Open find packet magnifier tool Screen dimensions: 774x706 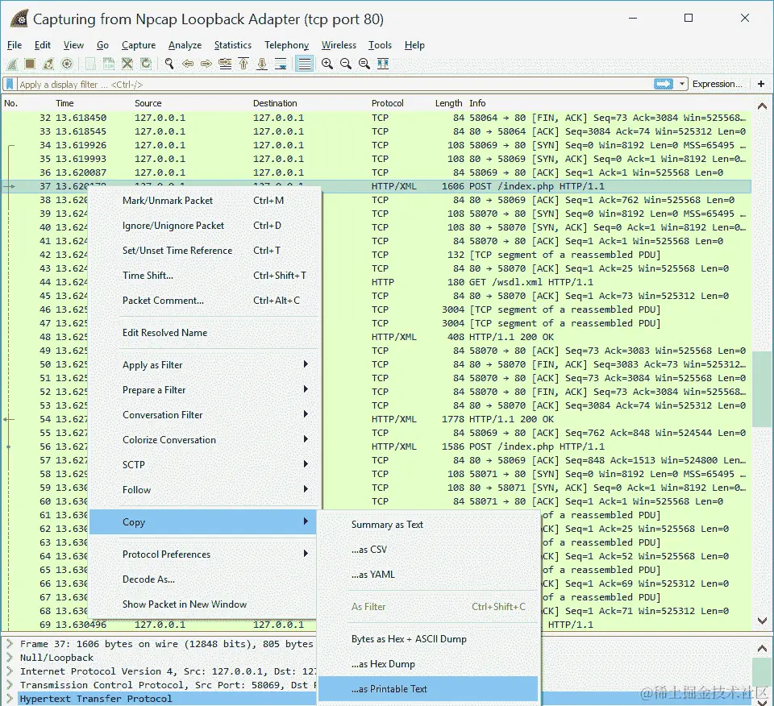(169, 64)
